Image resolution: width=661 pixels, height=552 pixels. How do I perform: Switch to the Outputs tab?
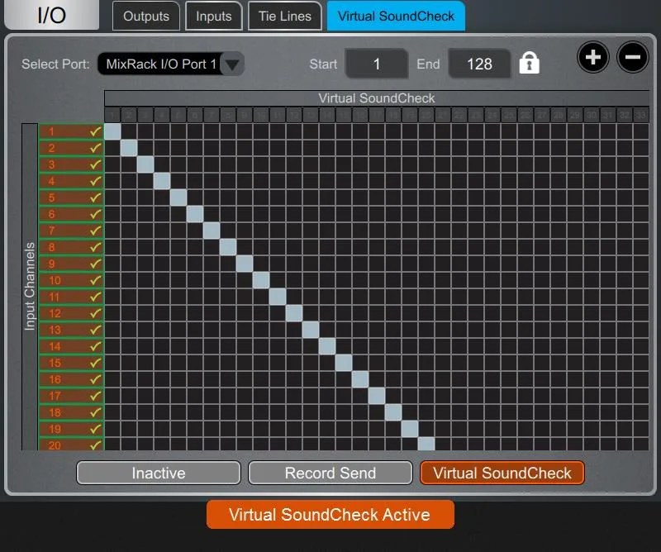(x=146, y=16)
